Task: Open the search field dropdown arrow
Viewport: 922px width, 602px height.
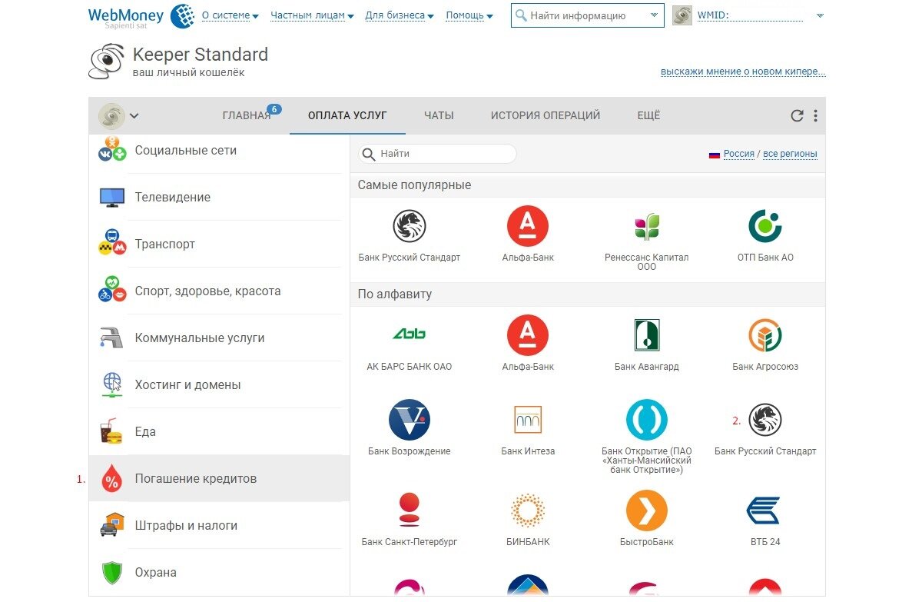Action: (x=654, y=15)
